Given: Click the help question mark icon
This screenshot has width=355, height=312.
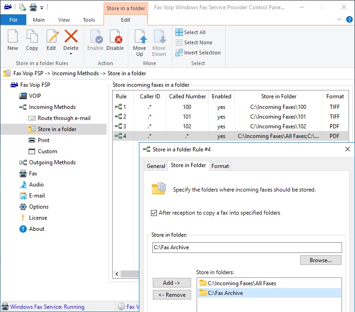Looking at the screenshot, I should (349, 19).
